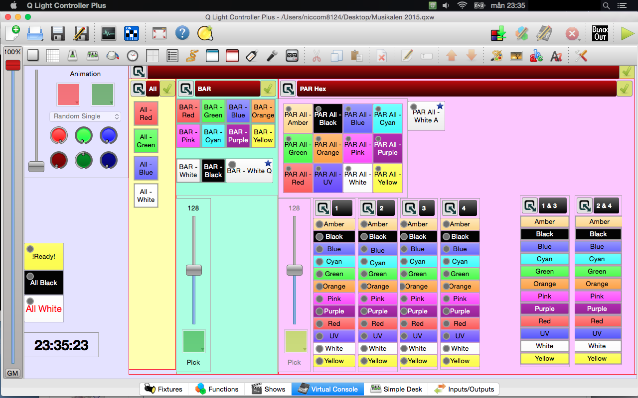The image size is (638, 398).
Task: Add a new slider widget
Action: coord(73,55)
